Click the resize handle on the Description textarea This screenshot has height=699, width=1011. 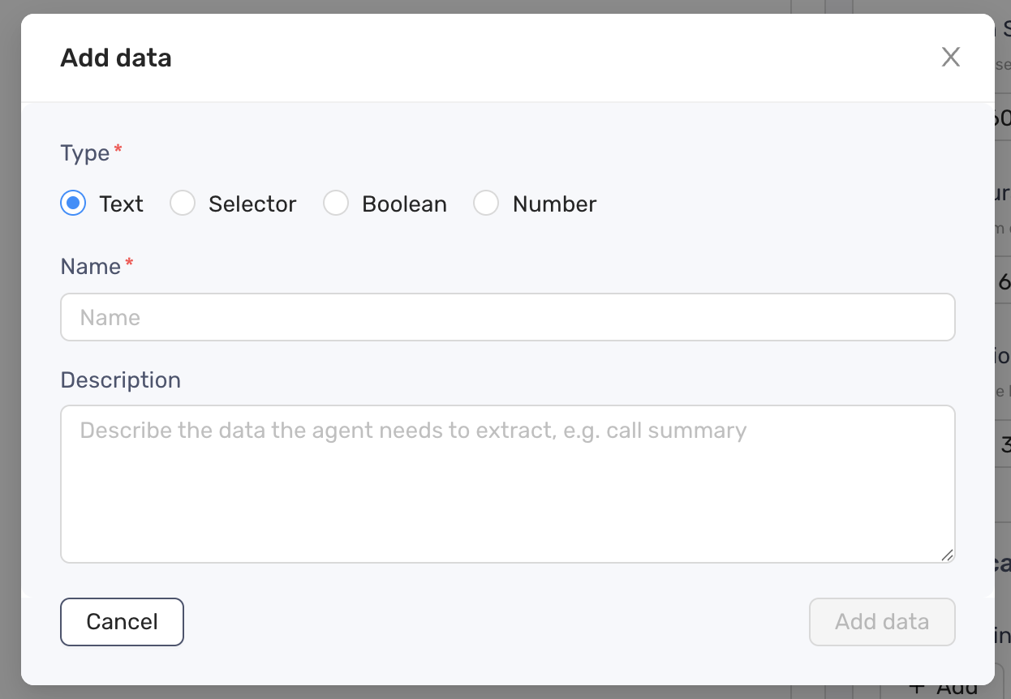(x=947, y=555)
